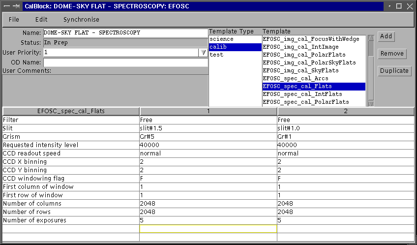
Task: Open the Synchronise menu
Action: pos(81,19)
